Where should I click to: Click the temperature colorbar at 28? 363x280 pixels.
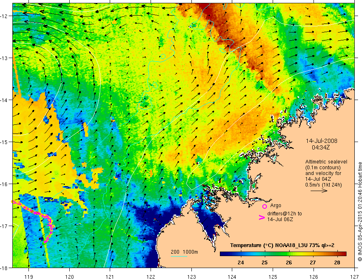tap(337, 254)
